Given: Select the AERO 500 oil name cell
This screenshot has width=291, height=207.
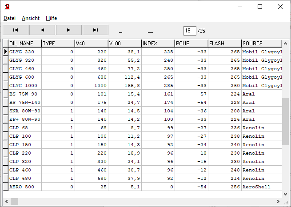Looking at the screenshot, I should (x=25, y=187).
